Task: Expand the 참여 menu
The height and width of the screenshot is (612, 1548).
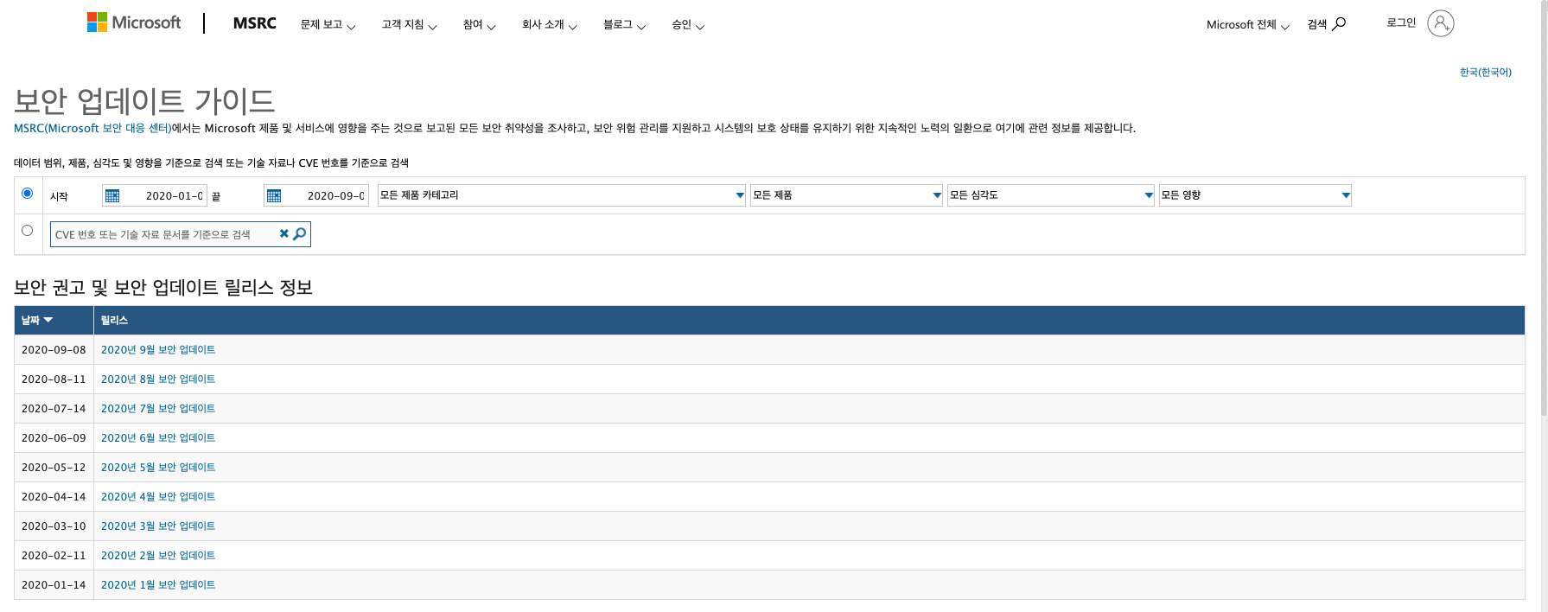Action: [479, 25]
